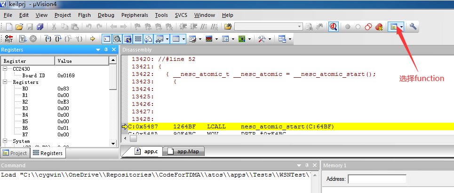This screenshot has height=193, width=454.
Task: Toggle the project window view icon
Action: [393, 27]
